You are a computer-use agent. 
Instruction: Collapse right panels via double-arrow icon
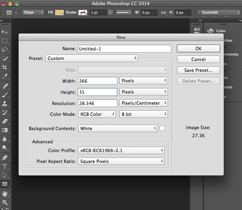pyautogui.click(x=240, y=20)
